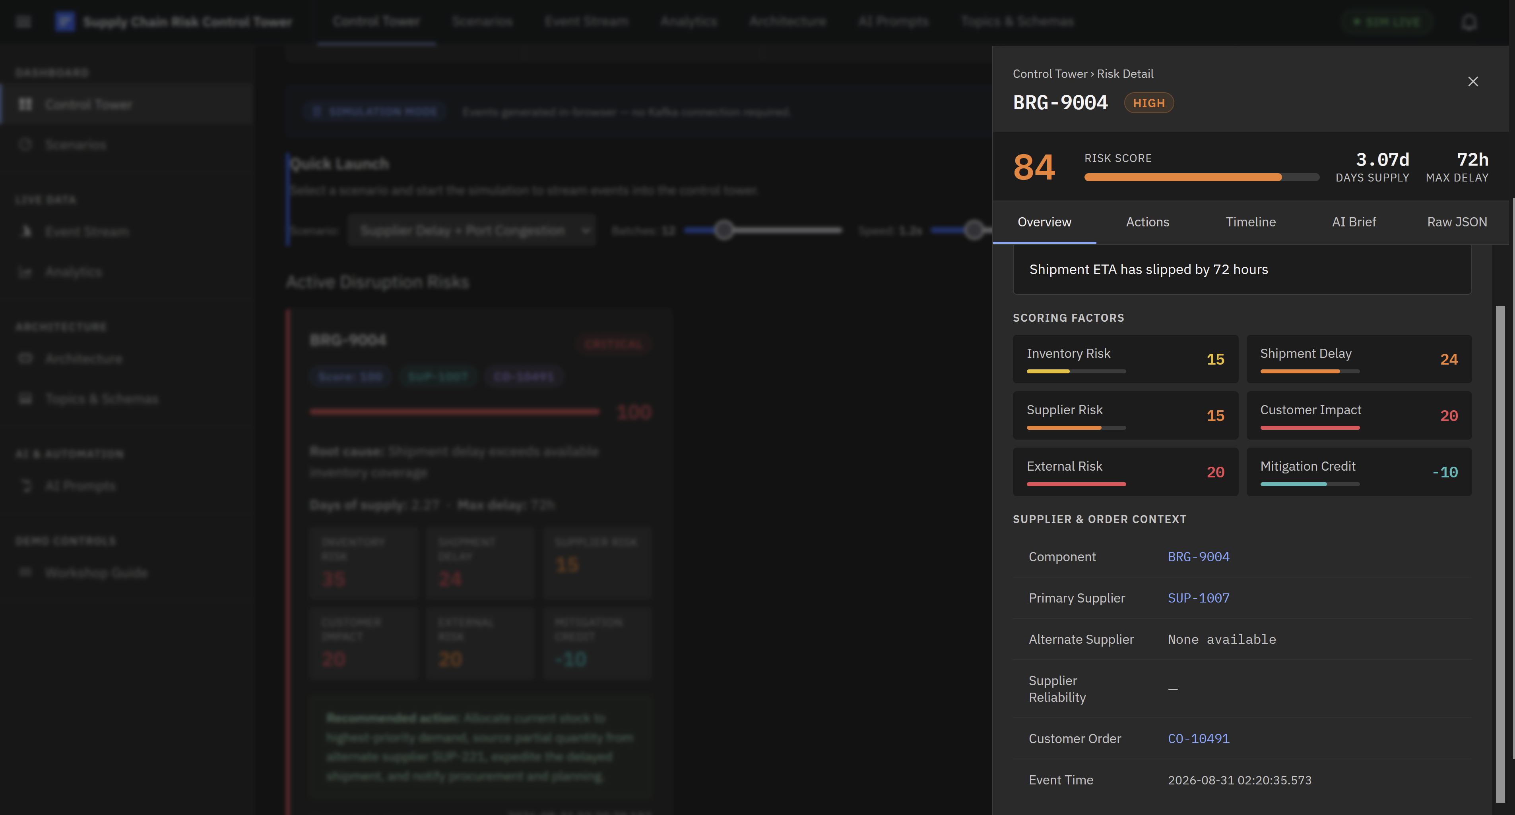Select the External Risk scoring factor
Image resolution: width=1515 pixels, height=815 pixels.
click(x=1125, y=472)
